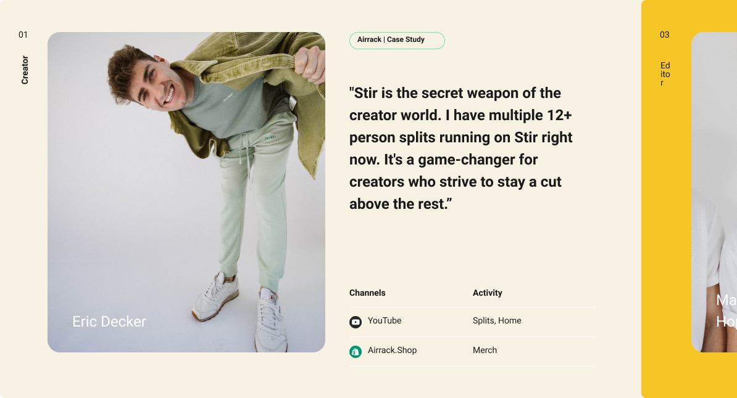Screen dimensions: 737x398
Task: Click the 03 slide number
Action: [665, 35]
